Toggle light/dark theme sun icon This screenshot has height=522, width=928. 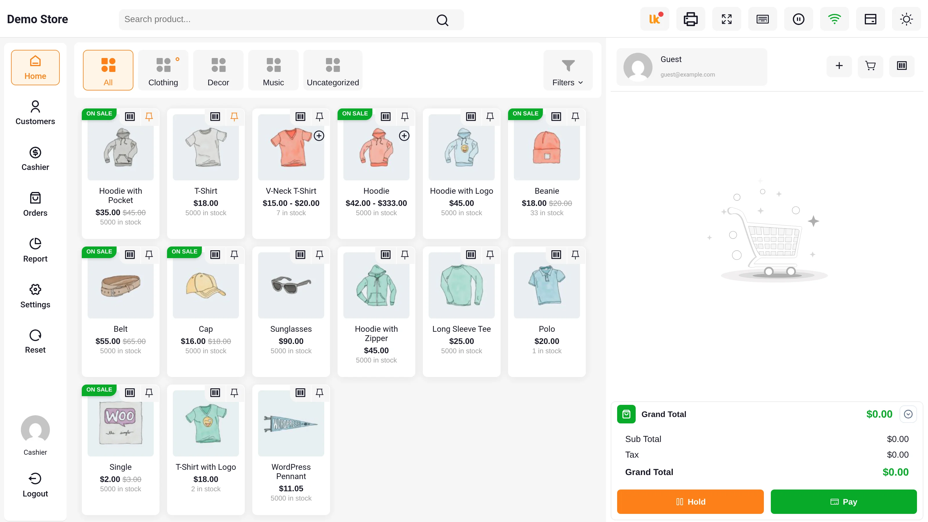click(906, 19)
